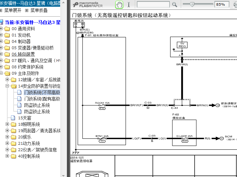Open the second 防盗锁止系统 document
The height and width of the screenshot is (177, 237).
point(37,112)
